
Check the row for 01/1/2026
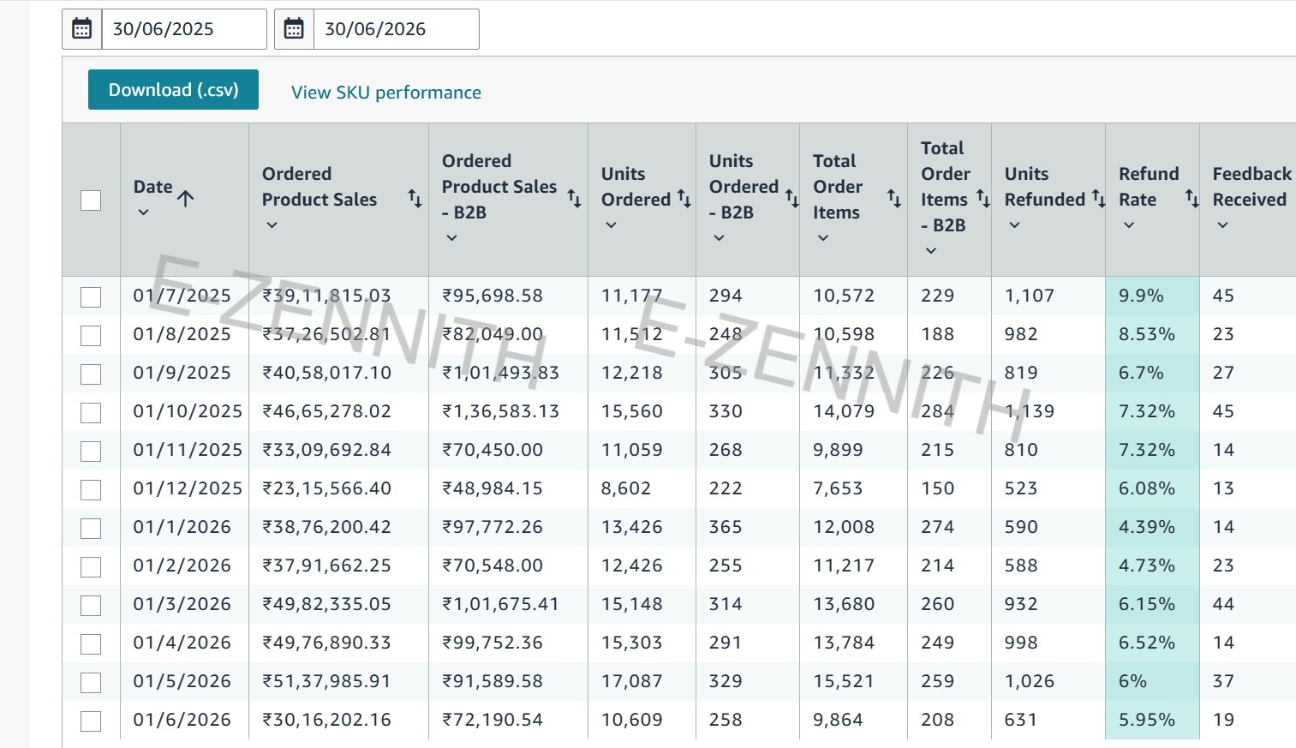pyautogui.click(x=91, y=528)
